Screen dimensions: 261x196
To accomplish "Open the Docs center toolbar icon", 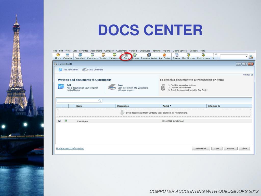I will [126, 56].
